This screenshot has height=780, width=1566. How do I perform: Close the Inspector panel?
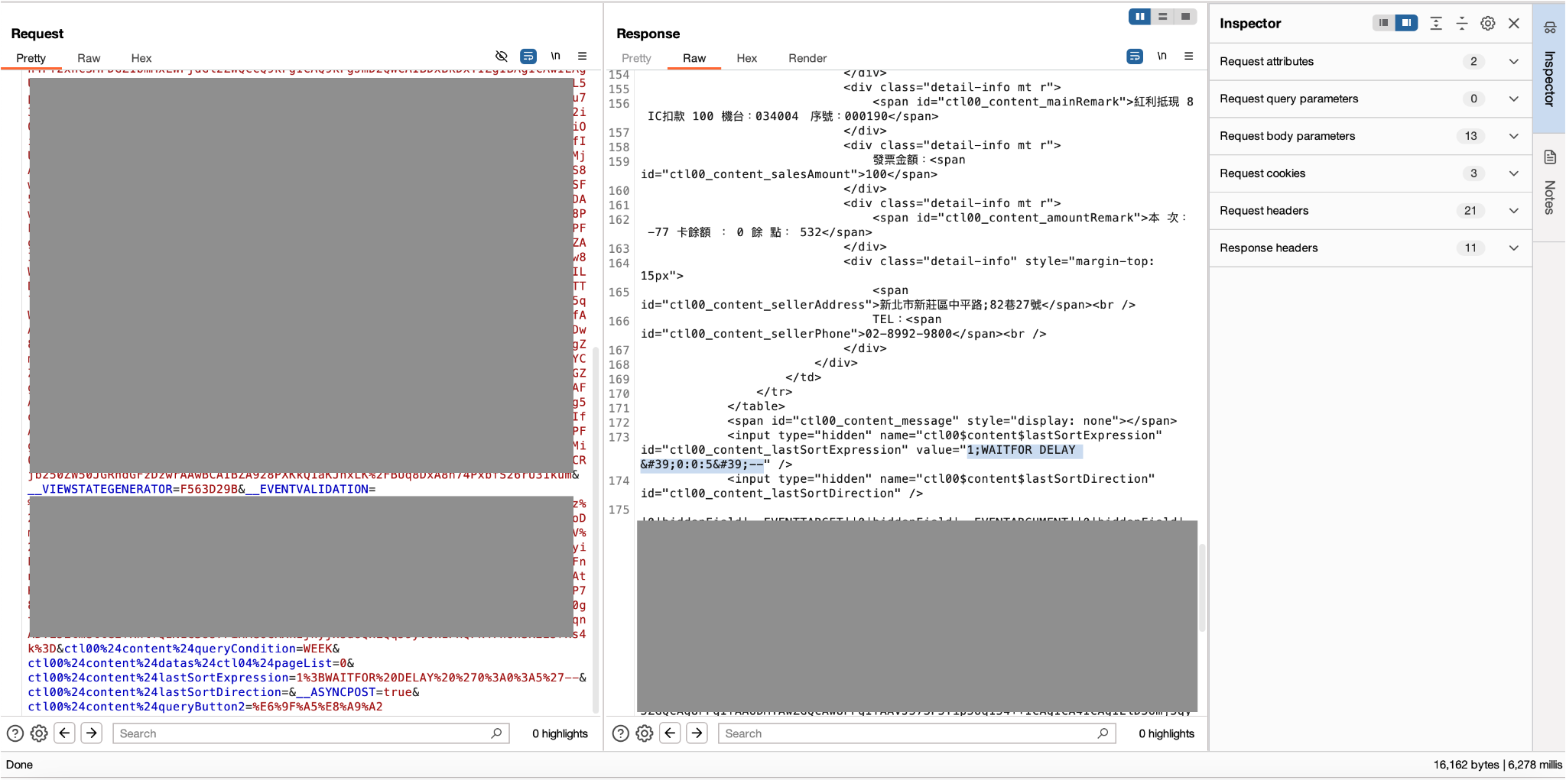pos(1514,24)
